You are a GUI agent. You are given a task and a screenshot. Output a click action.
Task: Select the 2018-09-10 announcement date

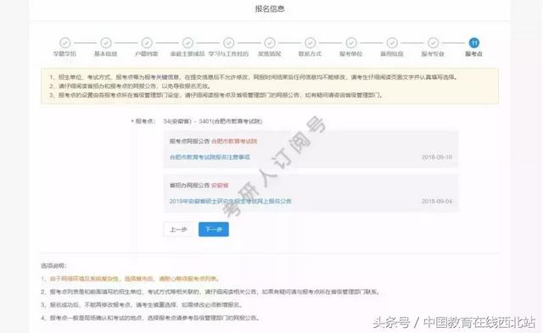tap(437, 157)
